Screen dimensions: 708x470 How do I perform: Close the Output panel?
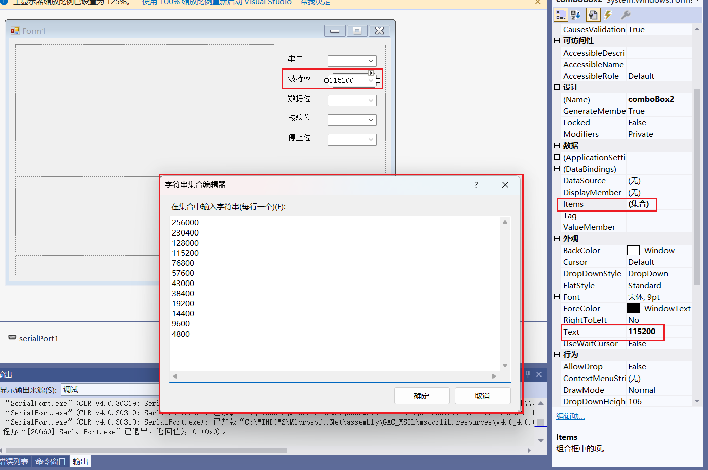[539, 374]
